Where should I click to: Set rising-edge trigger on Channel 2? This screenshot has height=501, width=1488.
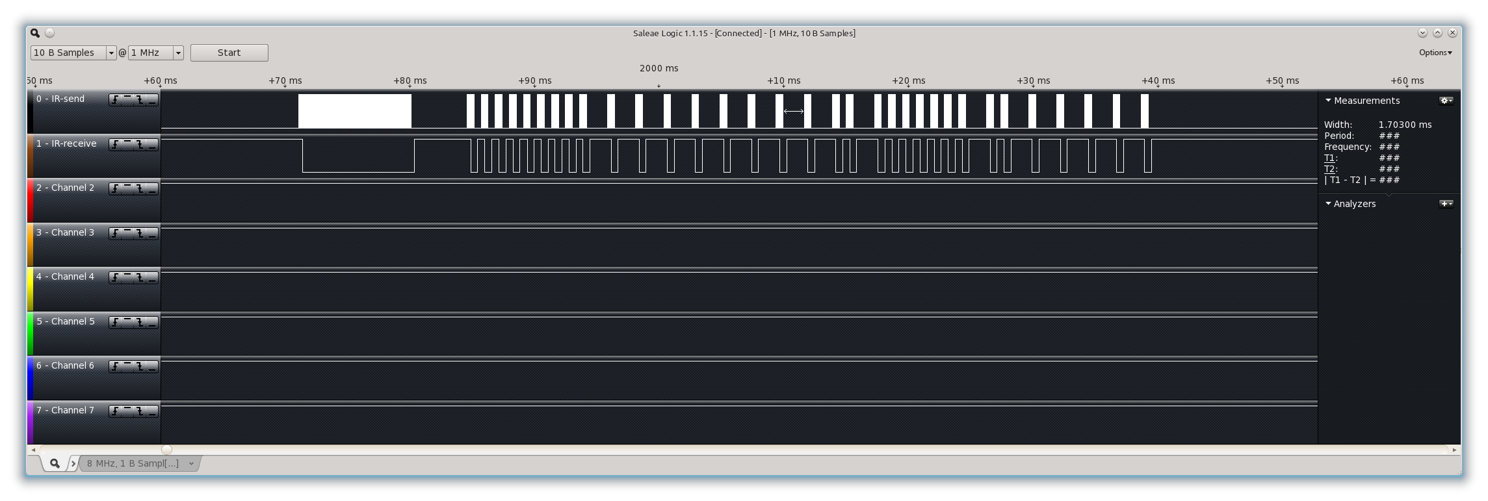pos(115,189)
